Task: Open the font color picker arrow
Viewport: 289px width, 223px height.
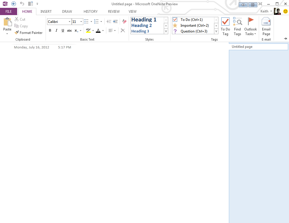Action: click(x=103, y=30)
